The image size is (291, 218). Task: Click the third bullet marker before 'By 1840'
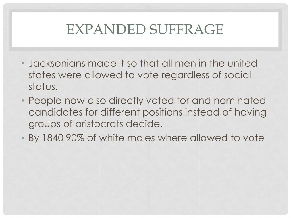tap(23, 138)
